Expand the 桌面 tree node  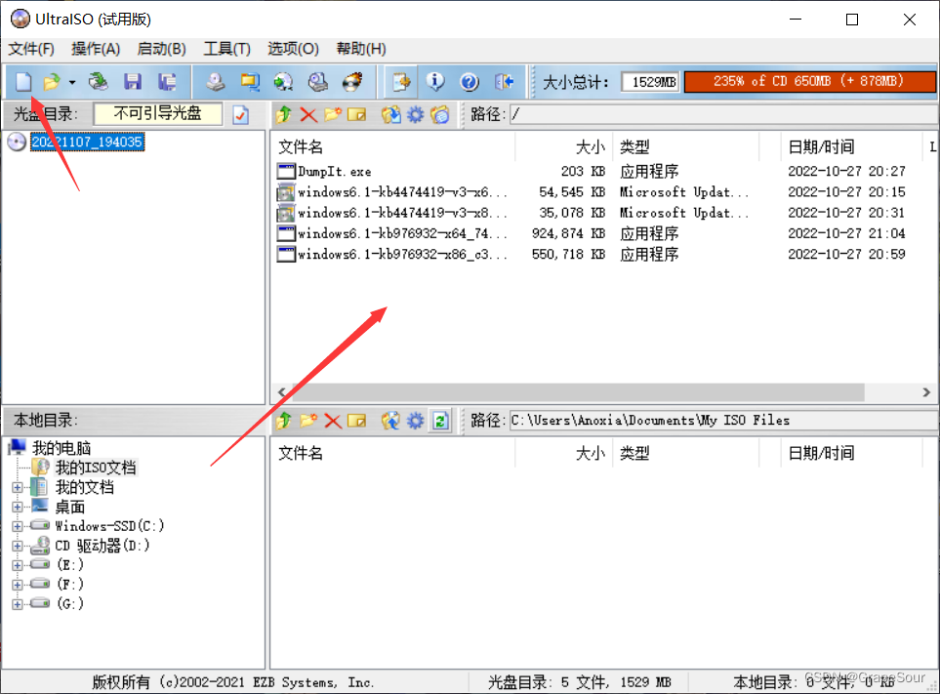[x=18, y=507]
